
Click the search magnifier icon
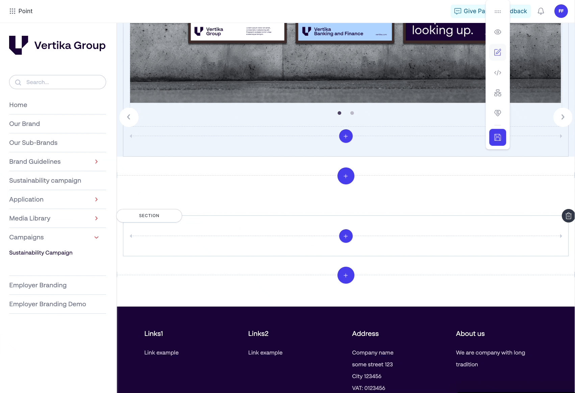pos(18,82)
